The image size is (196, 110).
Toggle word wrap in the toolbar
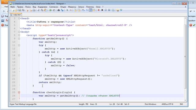click(x=83, y=10)
